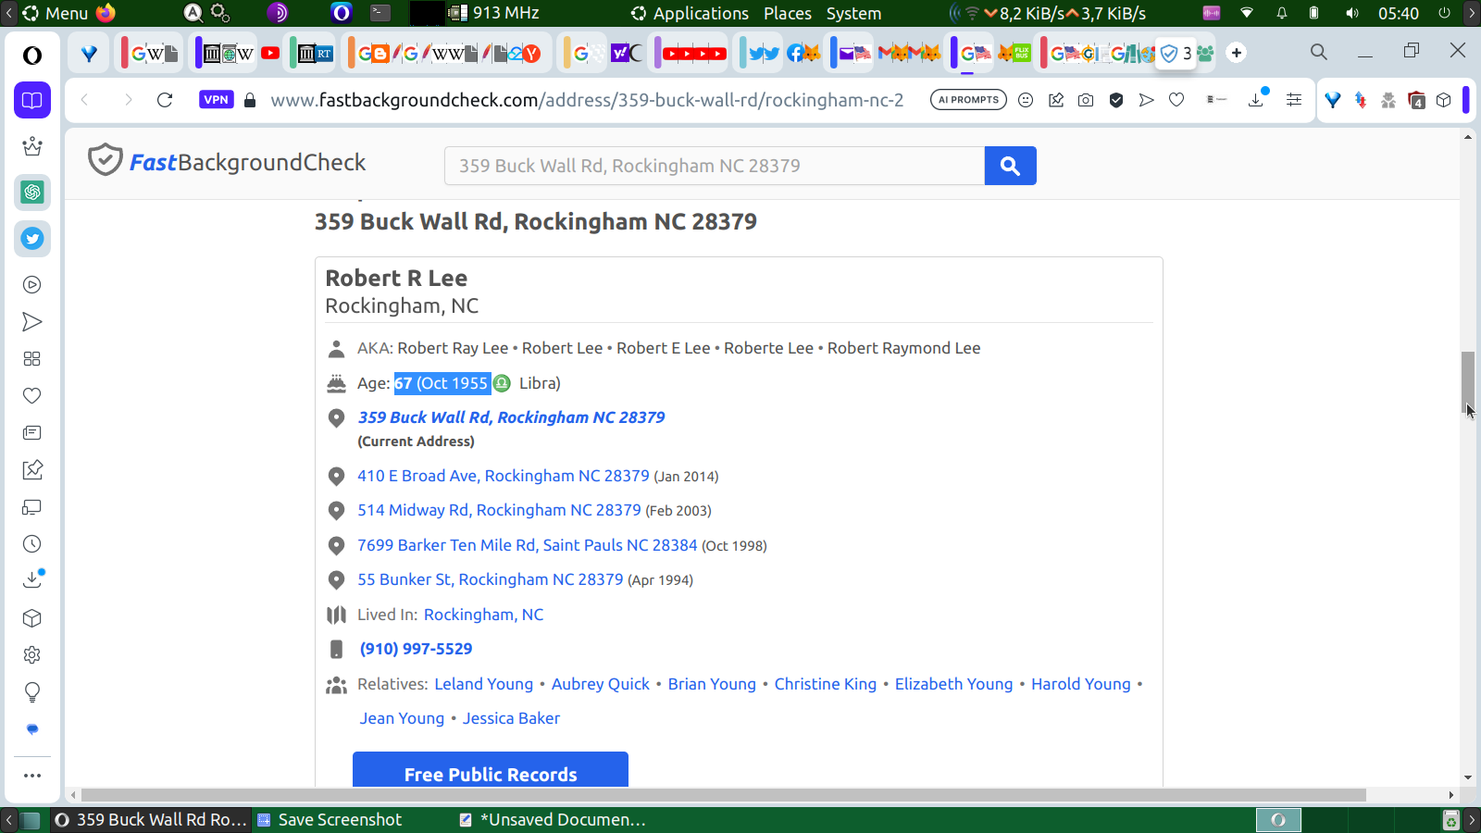Screen dimensions: 1481x833
Task: Open the Twitter sidebar panel
Action: click(32, 239)
